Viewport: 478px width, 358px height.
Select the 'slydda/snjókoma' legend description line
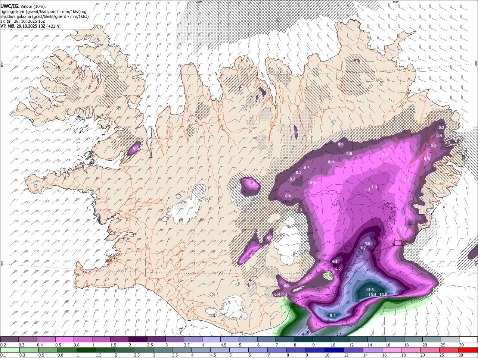click(x=44, y=16)
